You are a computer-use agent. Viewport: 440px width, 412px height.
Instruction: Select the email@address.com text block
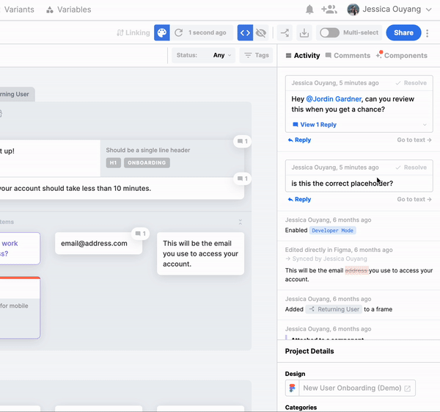tap(98, 243)
